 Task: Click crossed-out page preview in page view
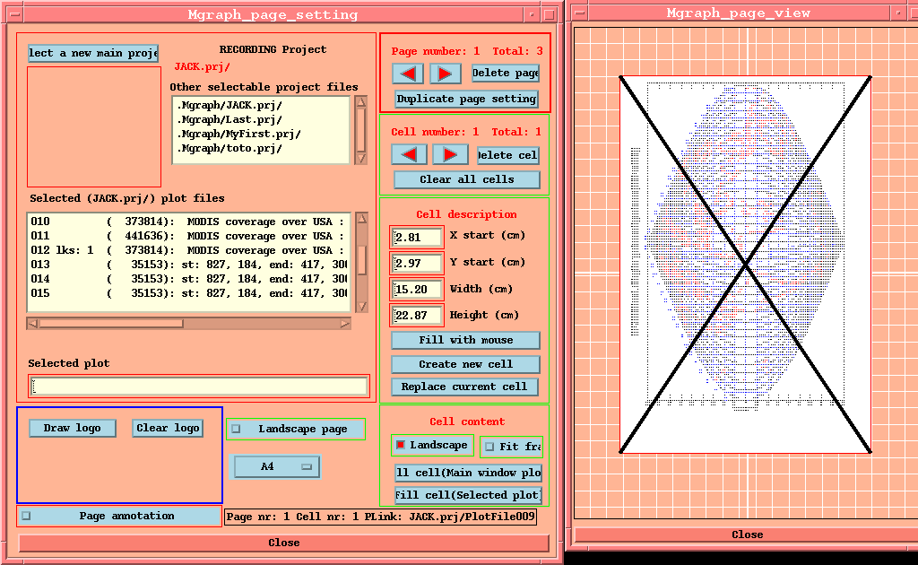pyautogui.click(x=745, y=265)
